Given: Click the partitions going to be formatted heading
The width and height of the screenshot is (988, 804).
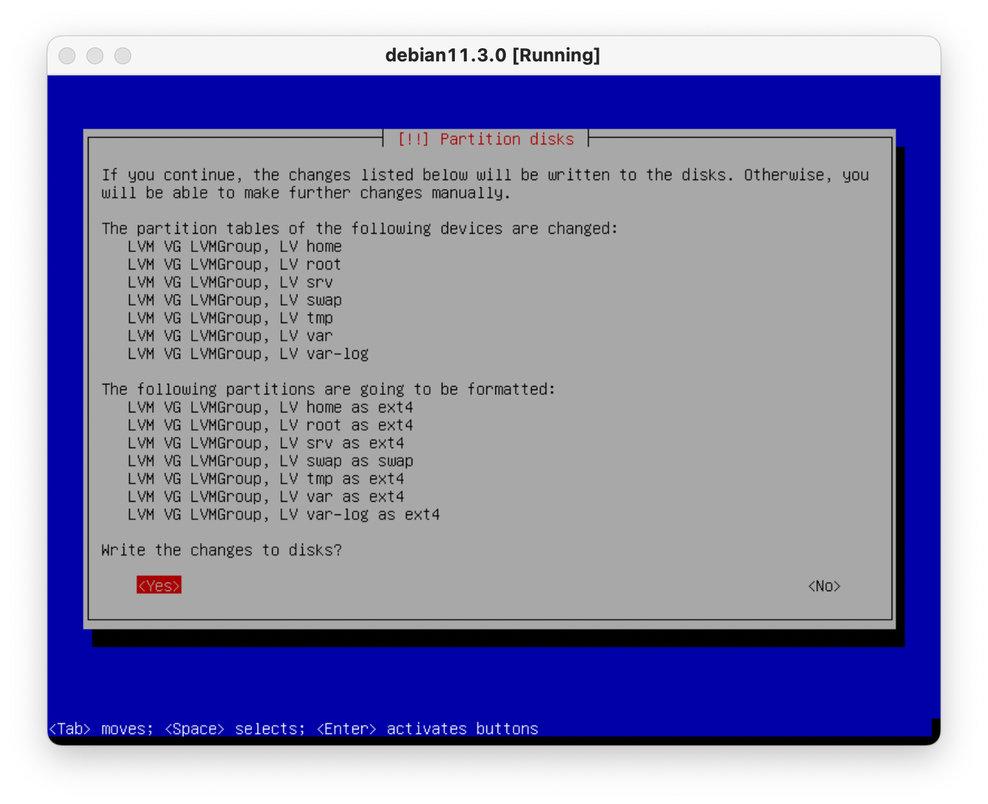Looking at the screenshot, I should (328, 389).
